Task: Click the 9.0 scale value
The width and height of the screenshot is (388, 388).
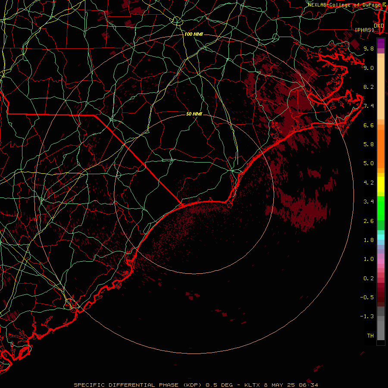Action: 369,68
